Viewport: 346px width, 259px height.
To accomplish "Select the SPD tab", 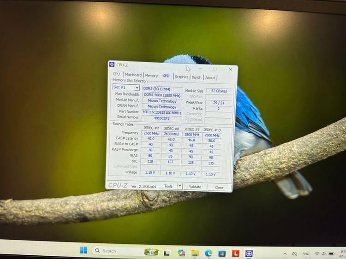I will click(166, 76).
